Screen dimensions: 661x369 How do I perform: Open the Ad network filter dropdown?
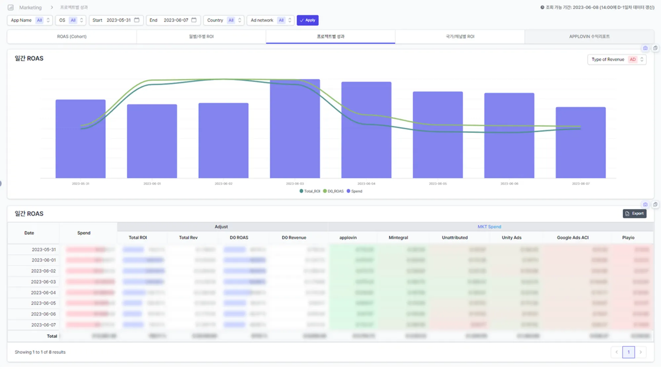point(270,20)
